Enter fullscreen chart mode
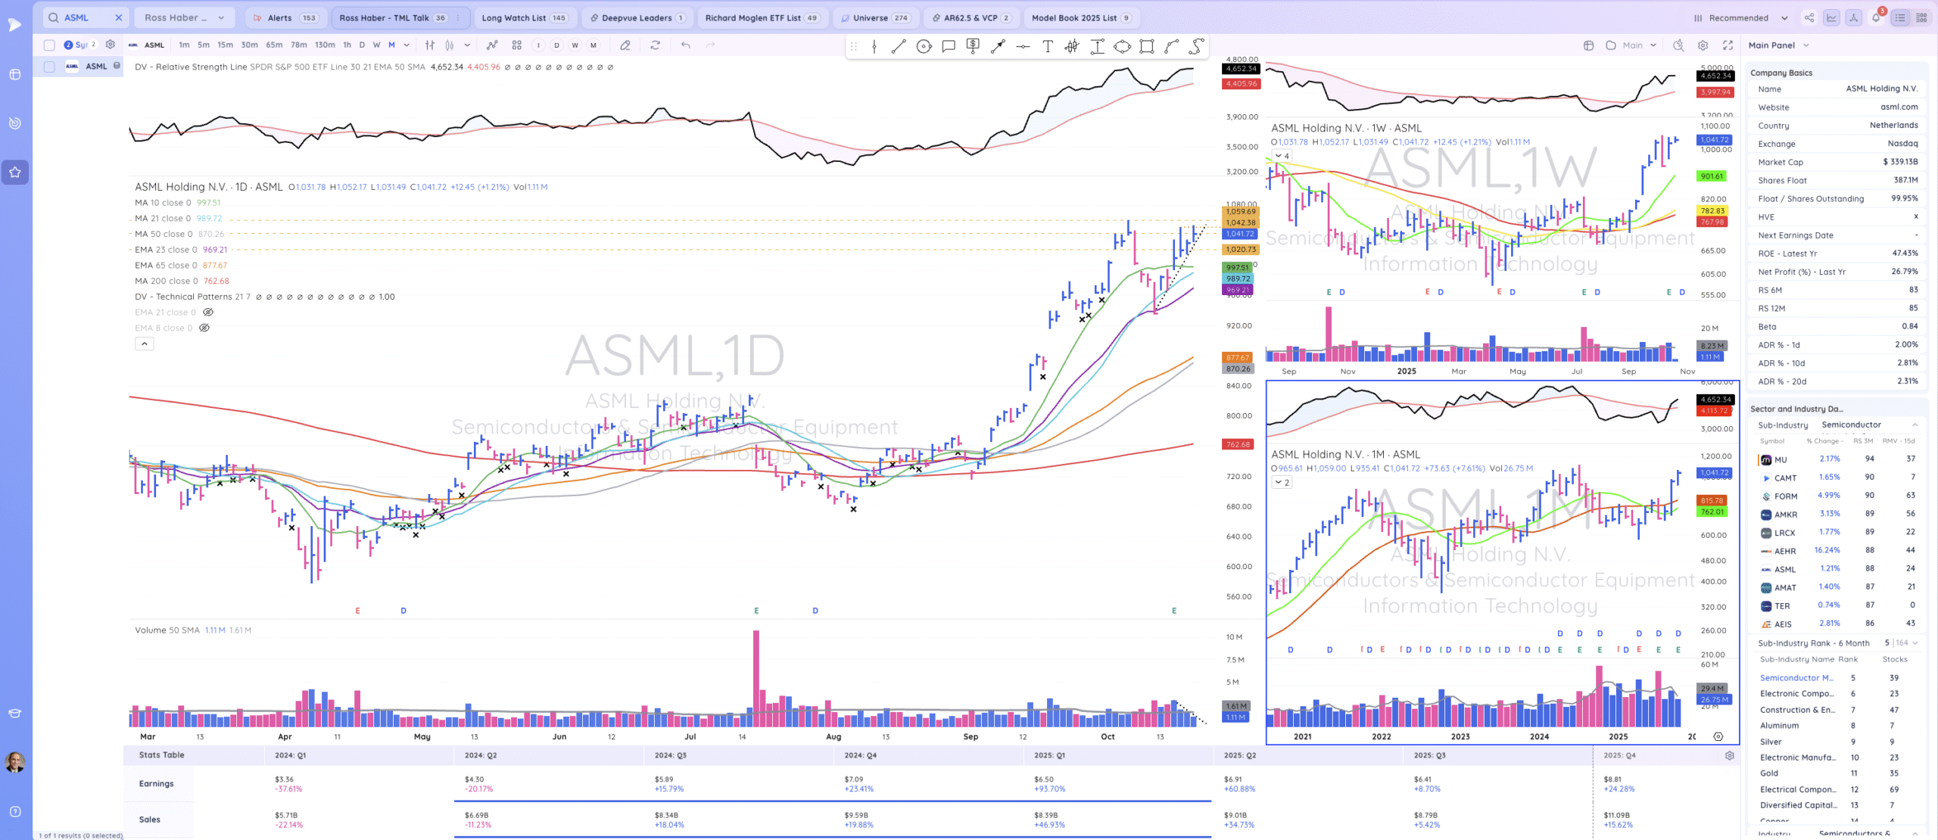This screenshot has width=1938, height=840. tap(1728, 45)
